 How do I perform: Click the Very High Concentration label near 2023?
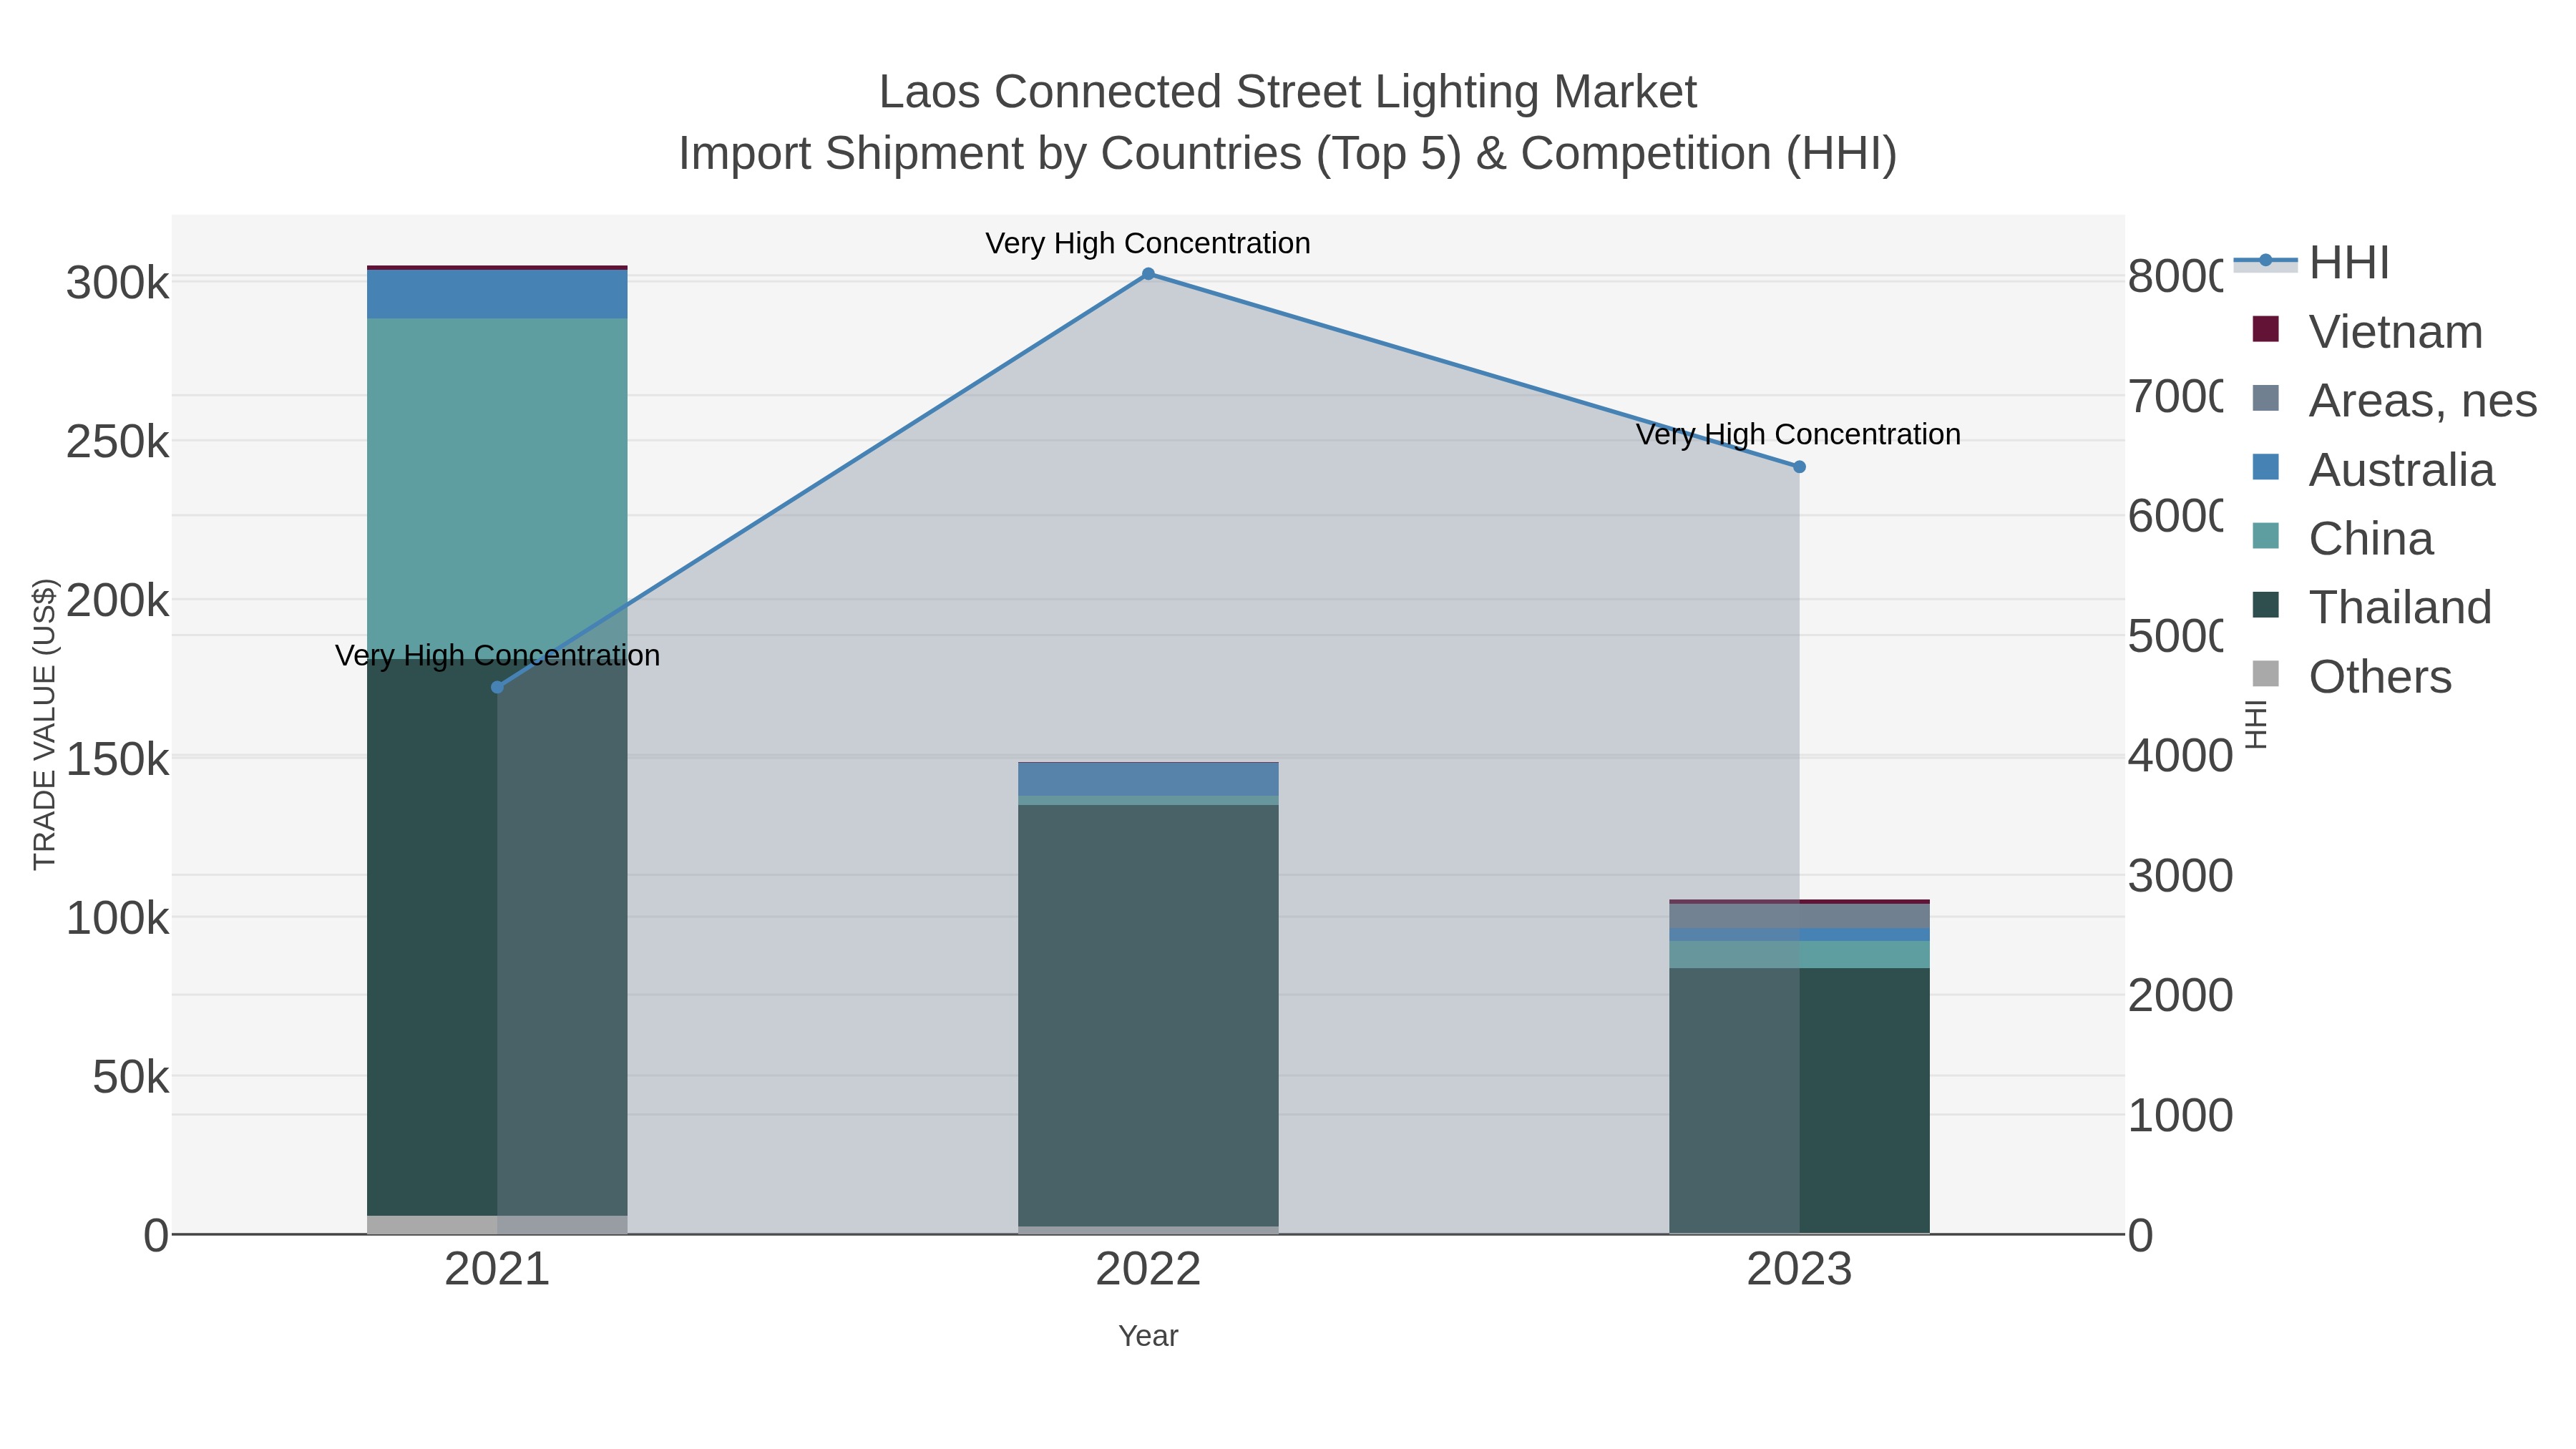[1798, 434]
